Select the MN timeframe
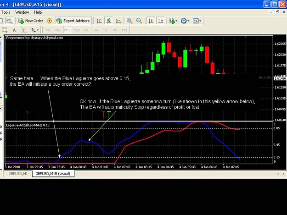This screenshot has width=287, height=215. (x=124, y=30)
